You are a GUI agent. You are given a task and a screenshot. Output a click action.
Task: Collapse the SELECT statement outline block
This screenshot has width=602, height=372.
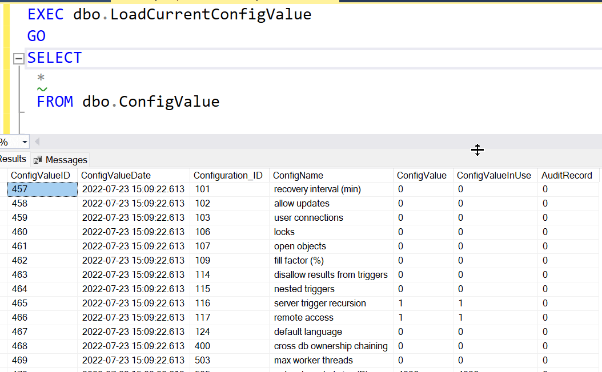[x=19, y=58]
